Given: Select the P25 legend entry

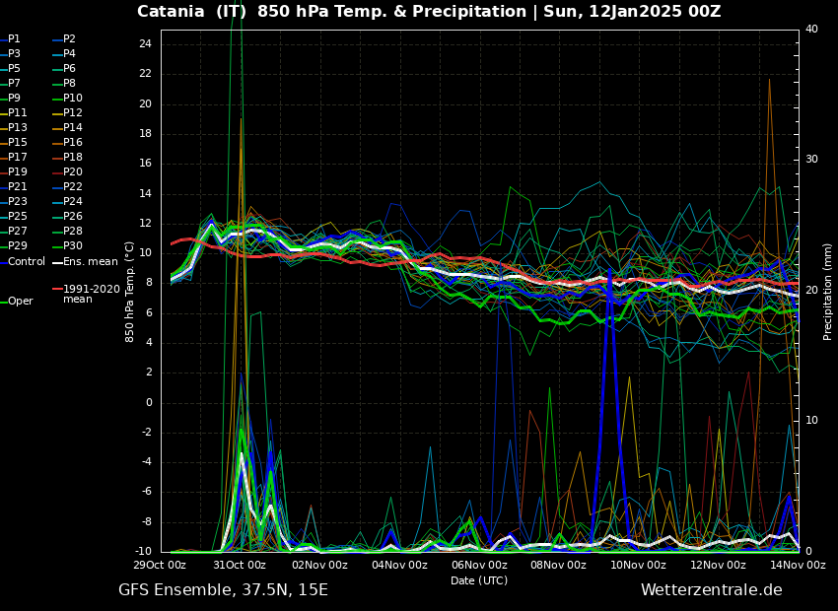Looking at the screenshot, I should [18, 217].
